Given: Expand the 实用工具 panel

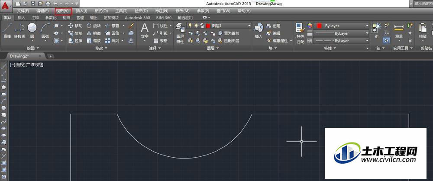Looking at the screenshot, I should pyautogui.click(x=403, y=48).
